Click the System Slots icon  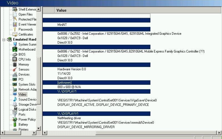coord(15,85)
